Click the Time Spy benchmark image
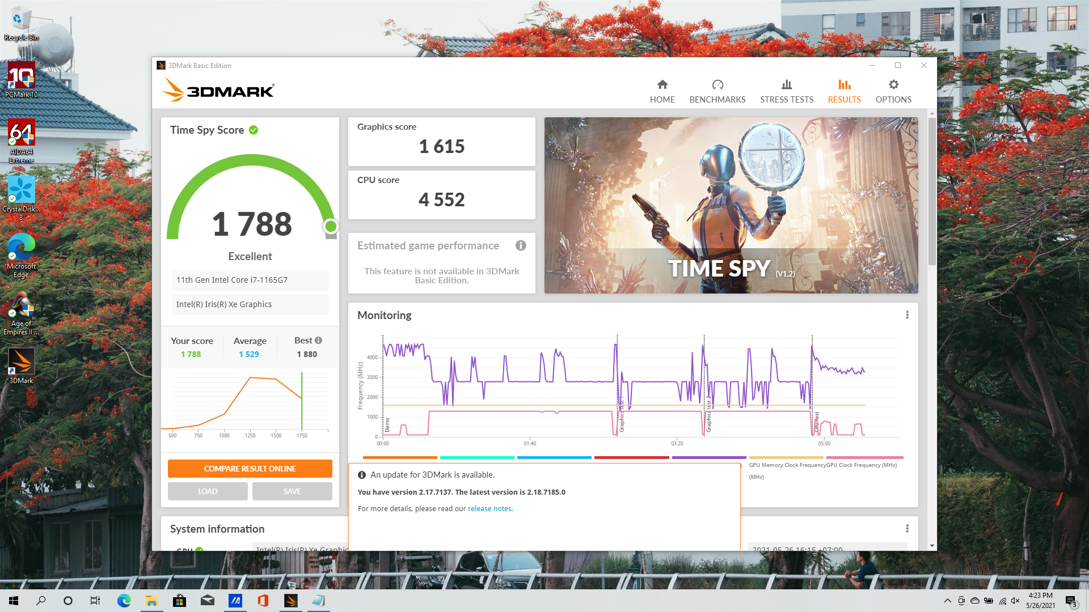This screenshot has width=1089, height=612. (731, 205)
